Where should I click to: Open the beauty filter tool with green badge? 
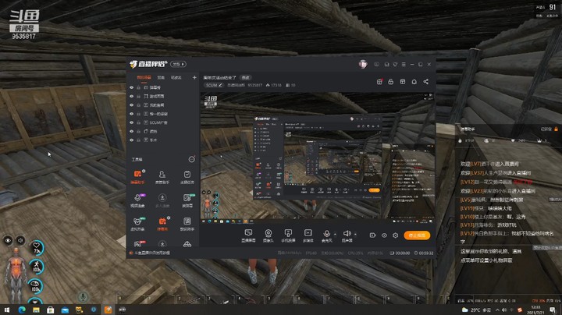coord(187,200)
